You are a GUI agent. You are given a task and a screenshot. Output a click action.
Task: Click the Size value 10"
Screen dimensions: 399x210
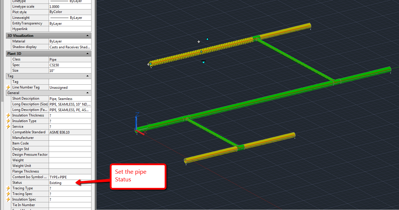[x=70, y=70]
